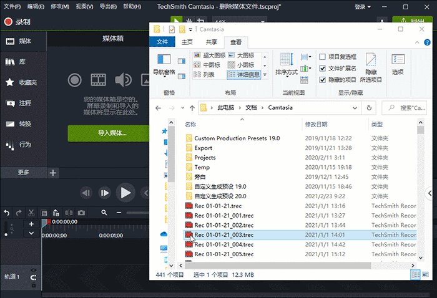Open the Sign in dropdown in Camtasia
437x298 pixels.
pyautogui.click(x=362, y=7)
